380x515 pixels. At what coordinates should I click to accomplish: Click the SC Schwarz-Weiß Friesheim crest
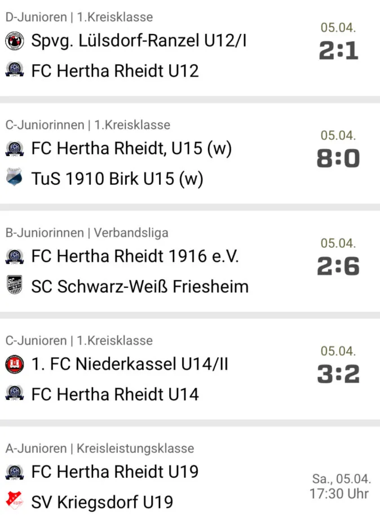point(15,285)
